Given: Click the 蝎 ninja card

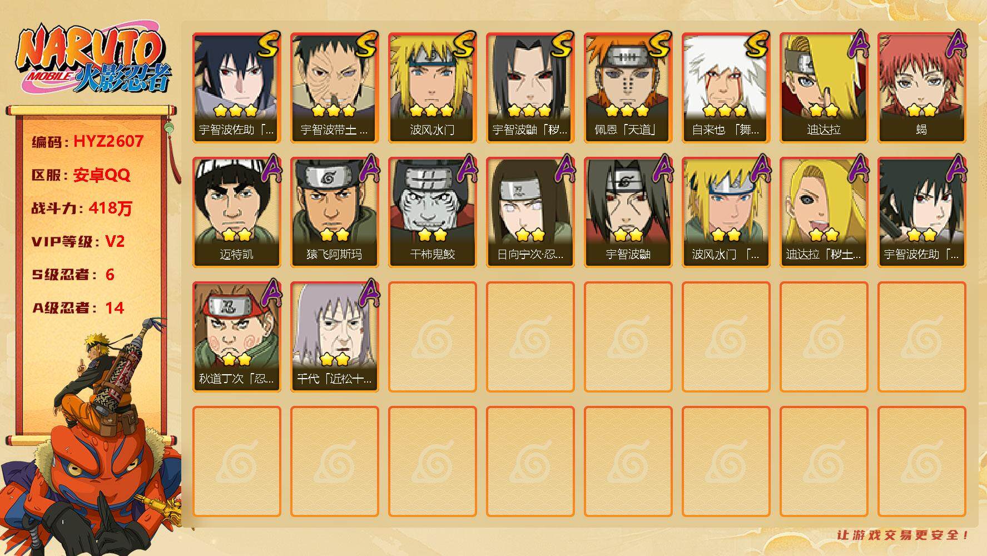Looking at the screenshot, I should (x=921, y=88).
